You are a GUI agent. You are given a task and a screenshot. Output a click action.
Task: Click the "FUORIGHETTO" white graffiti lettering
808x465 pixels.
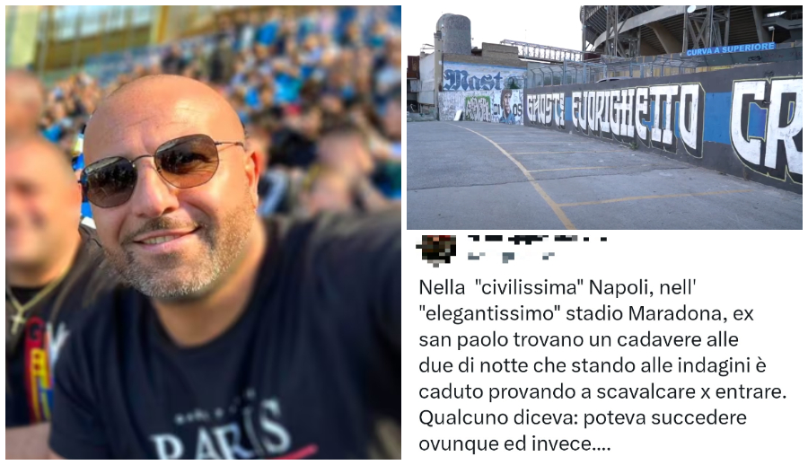tap(637, 118)
